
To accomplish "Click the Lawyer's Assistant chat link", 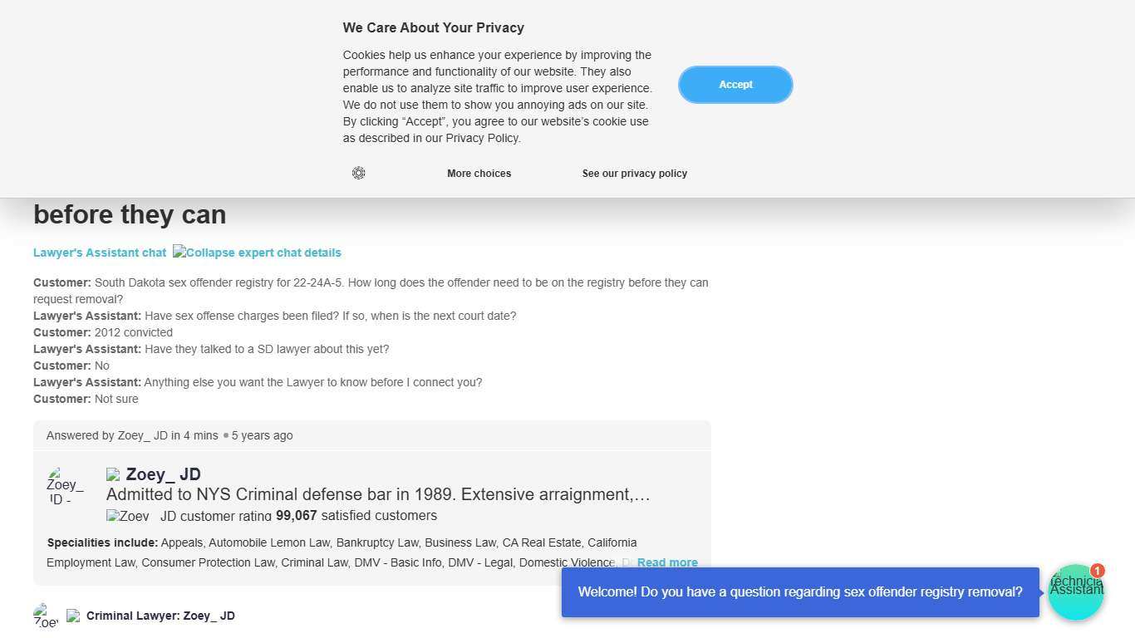I will pyautogui.click(x=100, y=253).
